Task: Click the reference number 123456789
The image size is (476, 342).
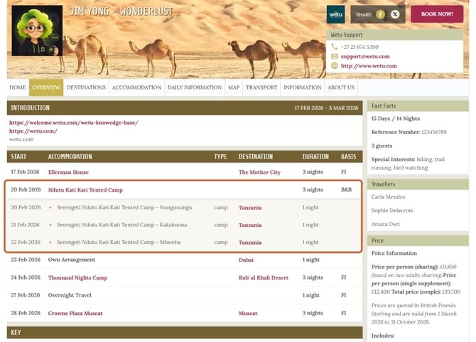Action: pos(434,132)
